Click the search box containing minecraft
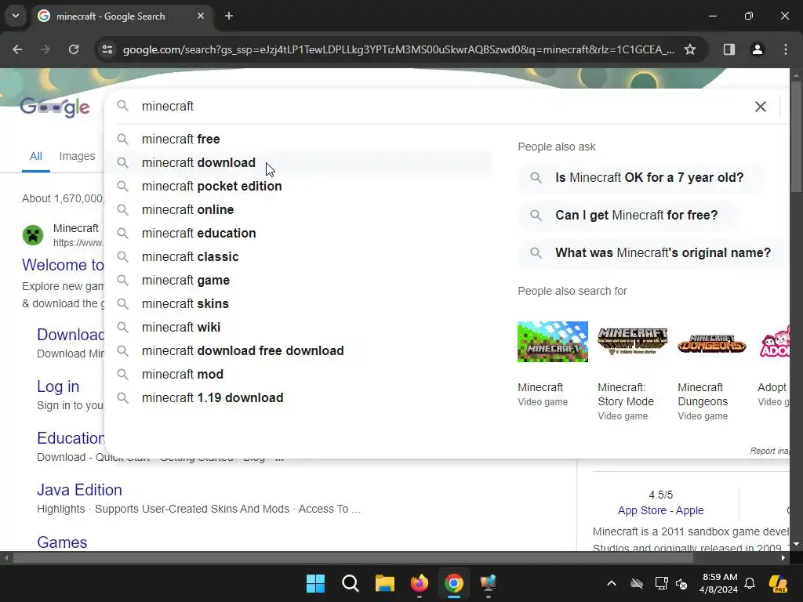 pos(441,107)
